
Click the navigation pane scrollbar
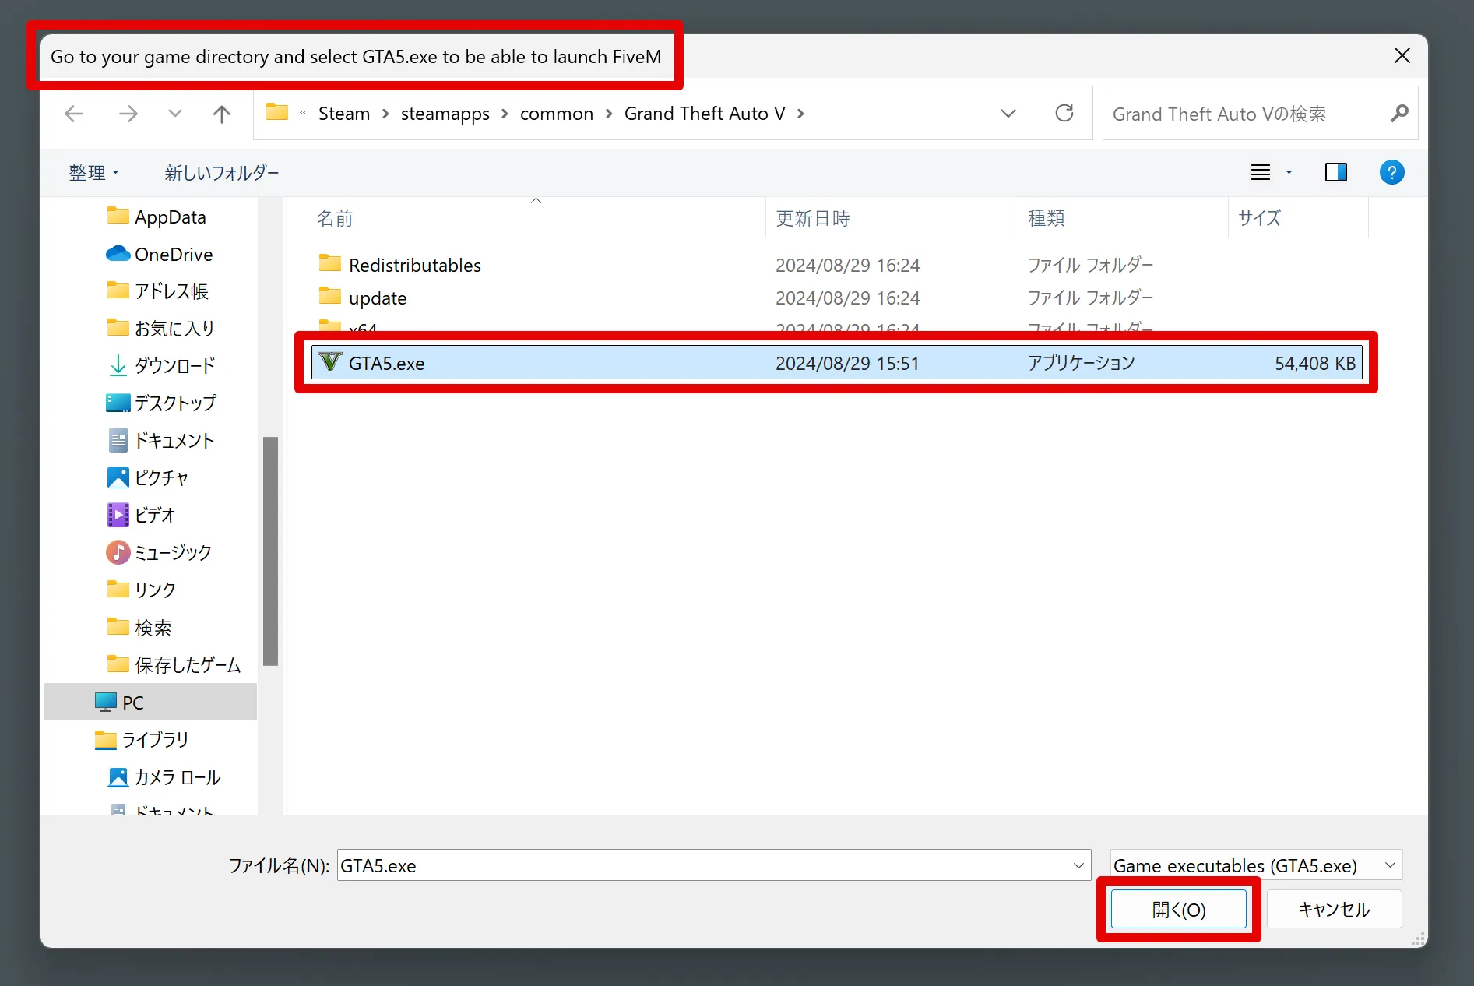270,551
